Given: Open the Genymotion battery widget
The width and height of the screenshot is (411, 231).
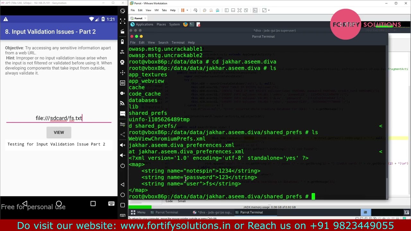Looking at the screenshot, I should point(123,42).
